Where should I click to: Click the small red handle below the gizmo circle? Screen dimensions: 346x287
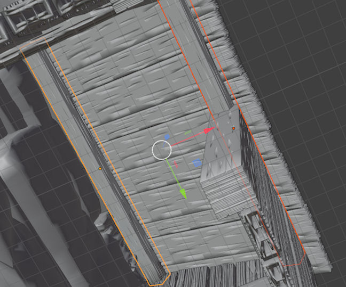click(177, 165)
